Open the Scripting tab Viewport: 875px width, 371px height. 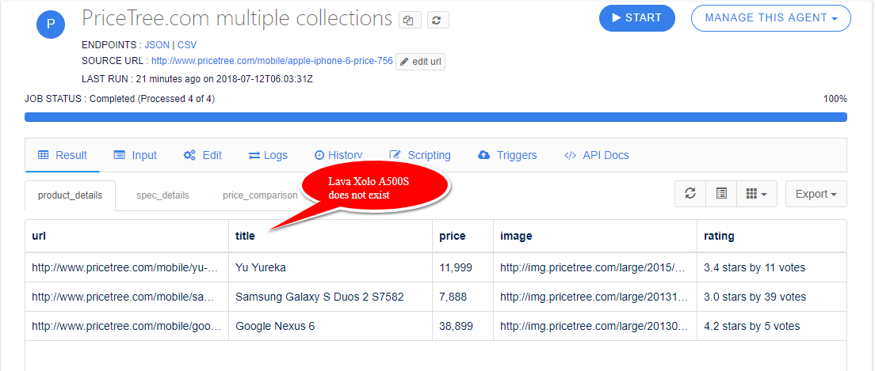tap(420, 155)
